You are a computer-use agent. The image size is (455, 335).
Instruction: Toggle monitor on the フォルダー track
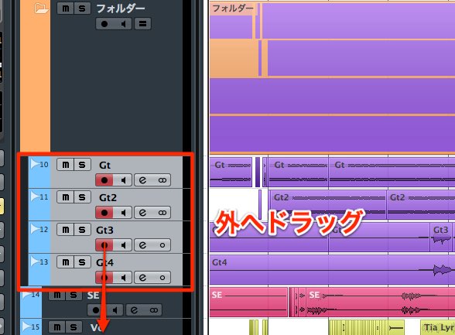point(123,24)
